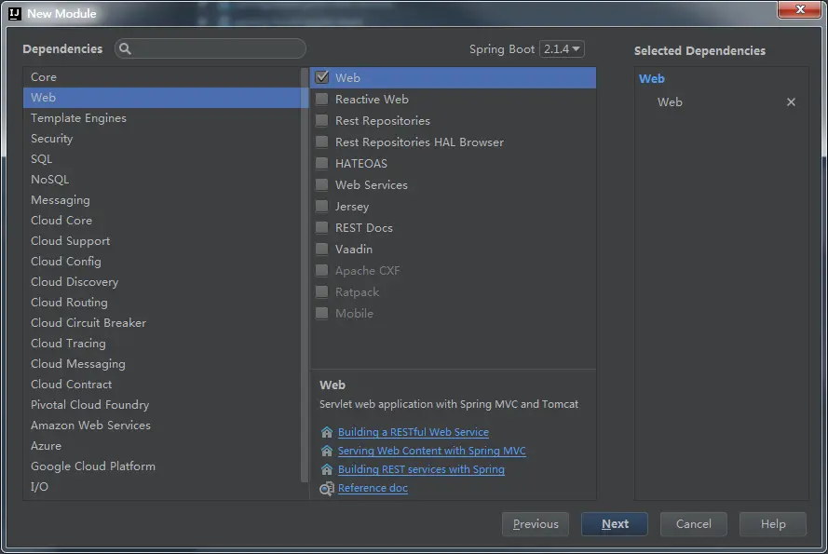
Task: Select the Azure category
Action: tap(161, 446)
